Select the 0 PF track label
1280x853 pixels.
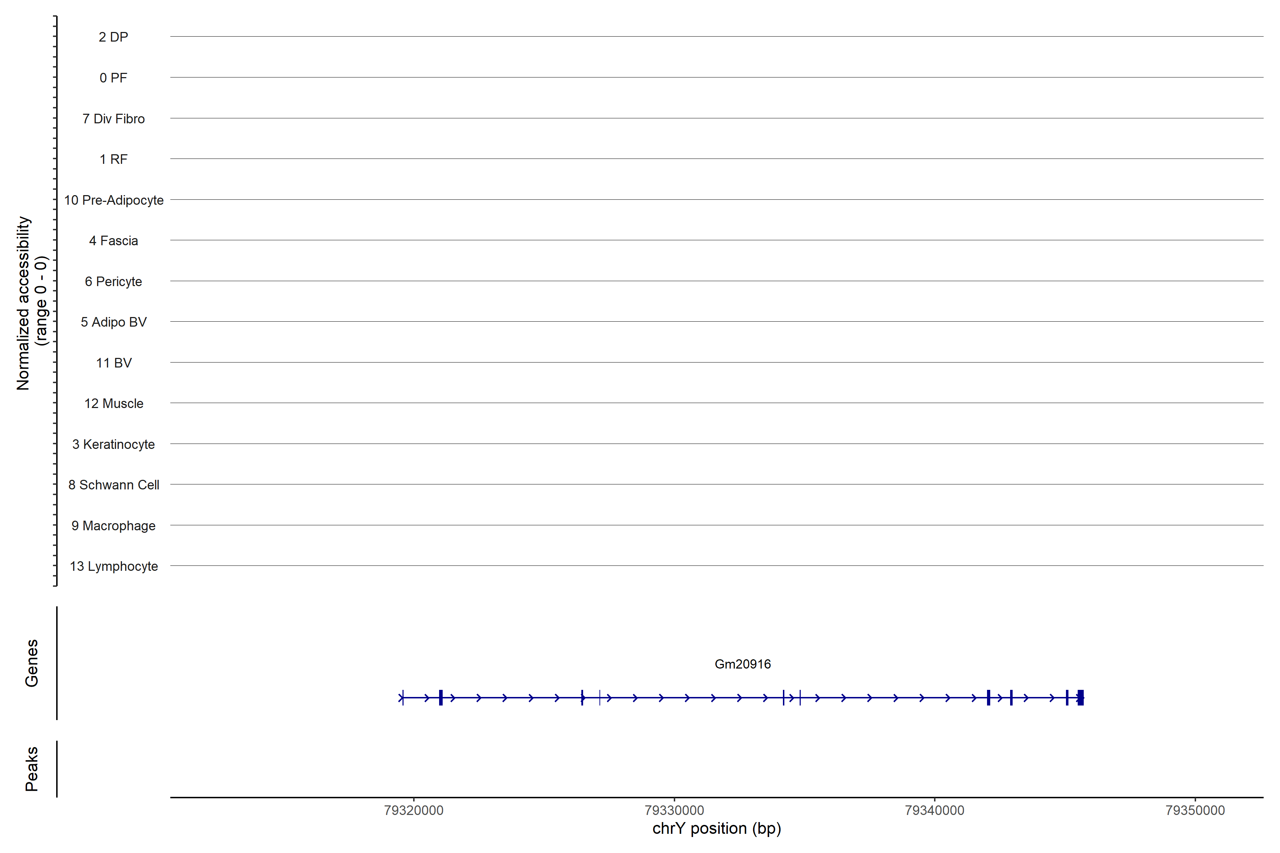[113, 78]
